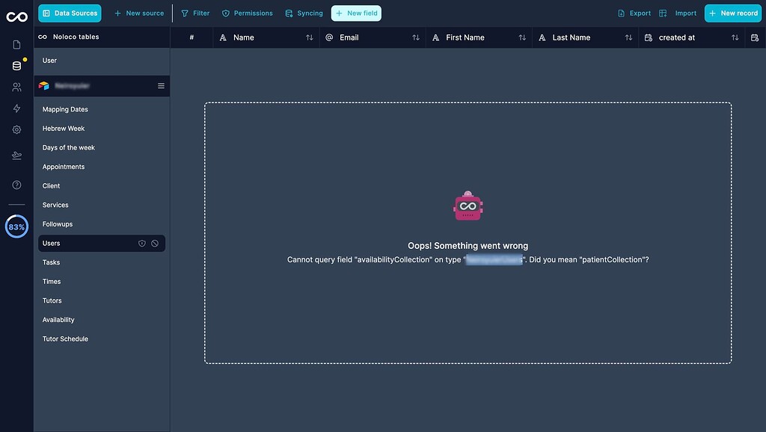Disable the Users table with the no-entry icon
This screenshot has width=766, height=432.
(x=155, y=242)
